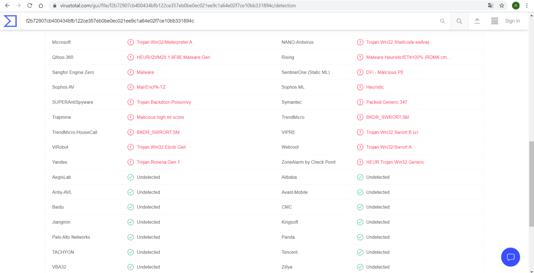Select VIPRE vendor name
This screenshot has width=534, height=273.
(288, 132)
